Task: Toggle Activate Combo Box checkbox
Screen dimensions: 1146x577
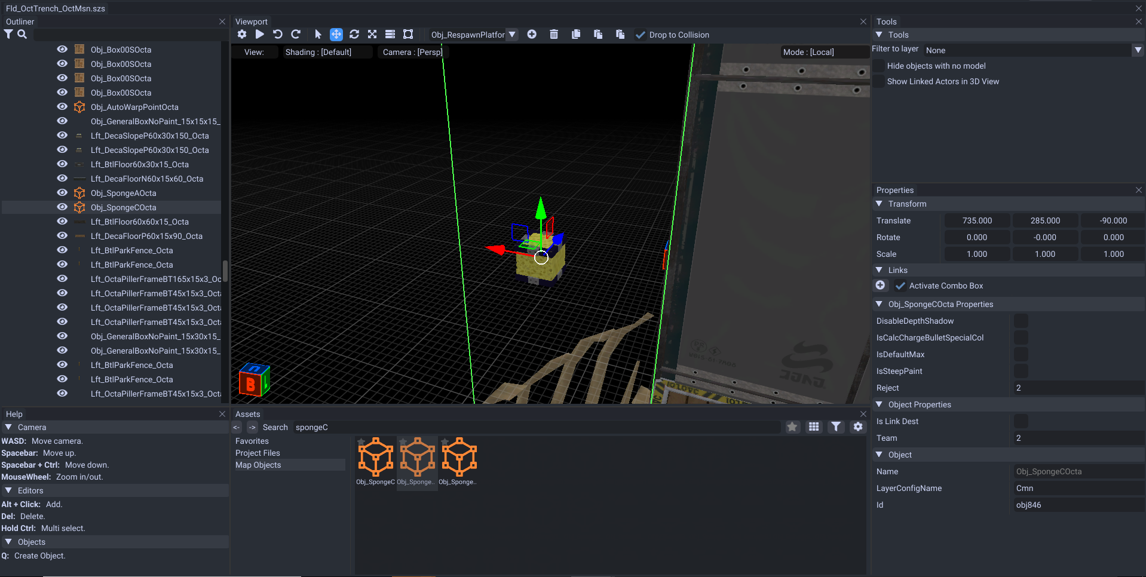Action: (x=900, y=286)
